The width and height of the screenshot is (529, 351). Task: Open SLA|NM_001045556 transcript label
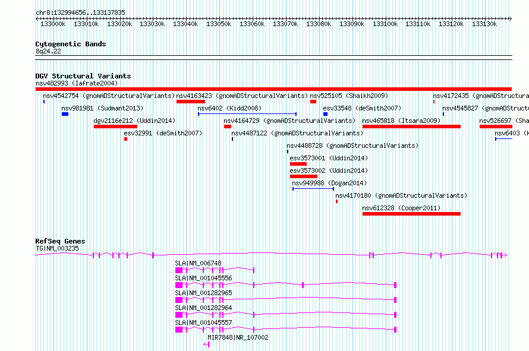(203, 278)
